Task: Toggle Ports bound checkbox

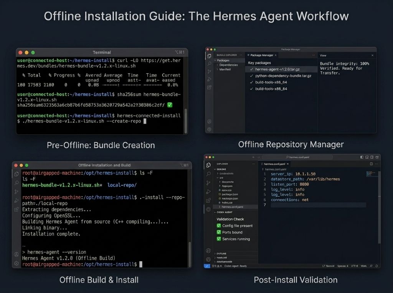Action: pyautogui.click(x=218, y=232)
